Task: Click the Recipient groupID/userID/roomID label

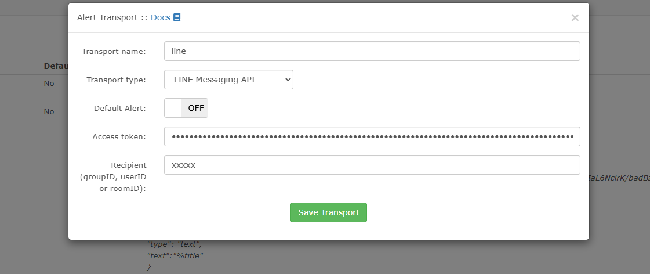Action: 114,176
